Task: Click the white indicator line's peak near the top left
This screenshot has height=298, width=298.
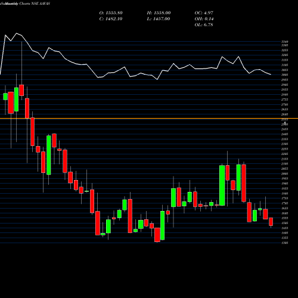Action: tap(17, 33)
